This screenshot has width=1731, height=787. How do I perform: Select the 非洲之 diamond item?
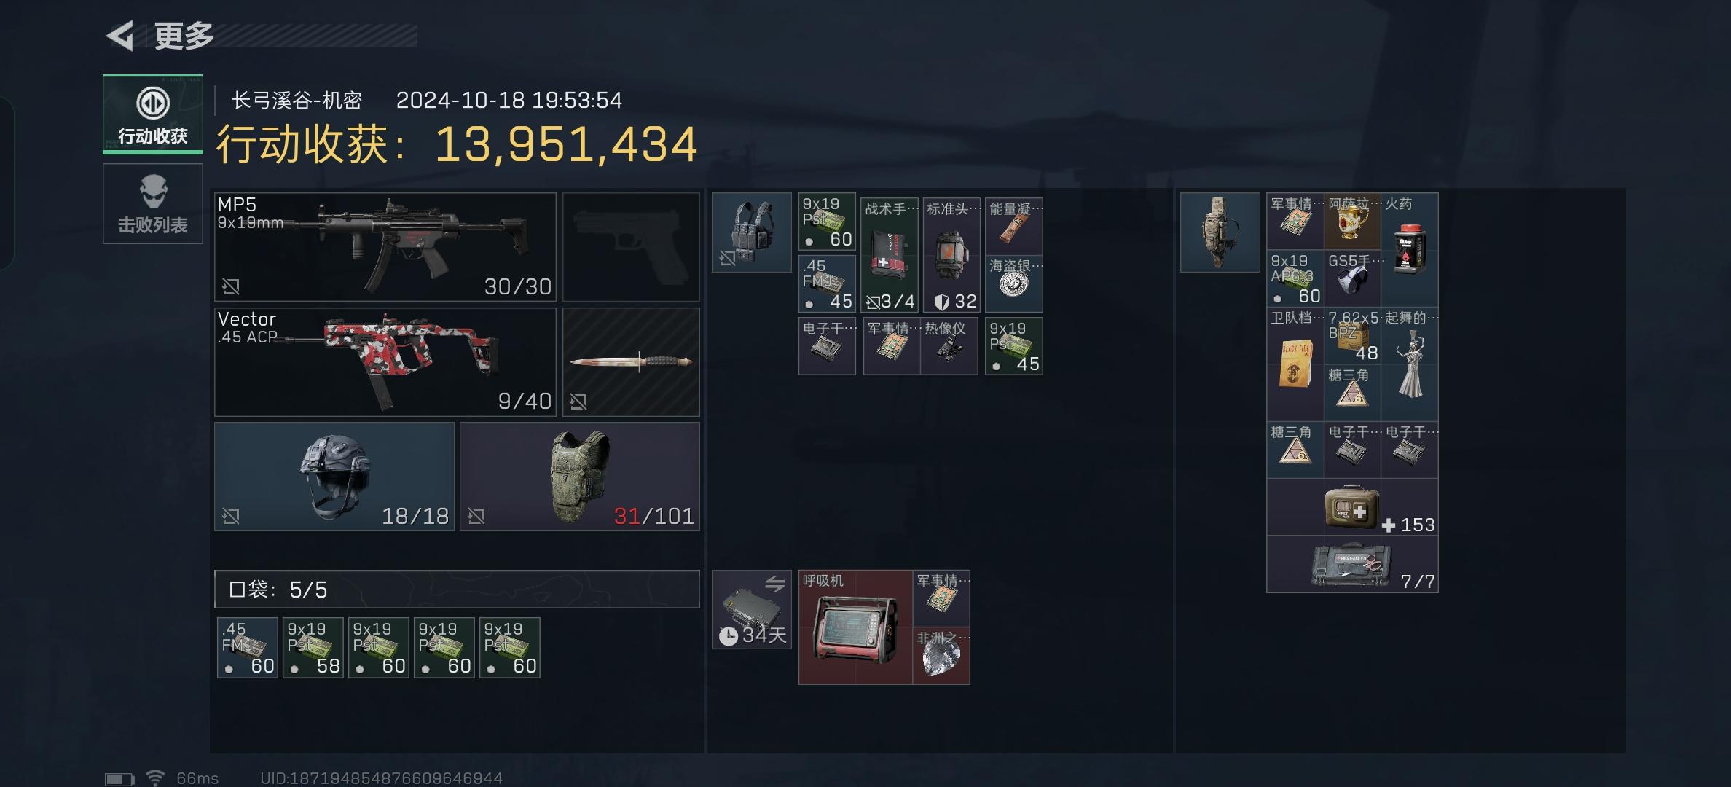pyautogui.click(x=941, y=656)
